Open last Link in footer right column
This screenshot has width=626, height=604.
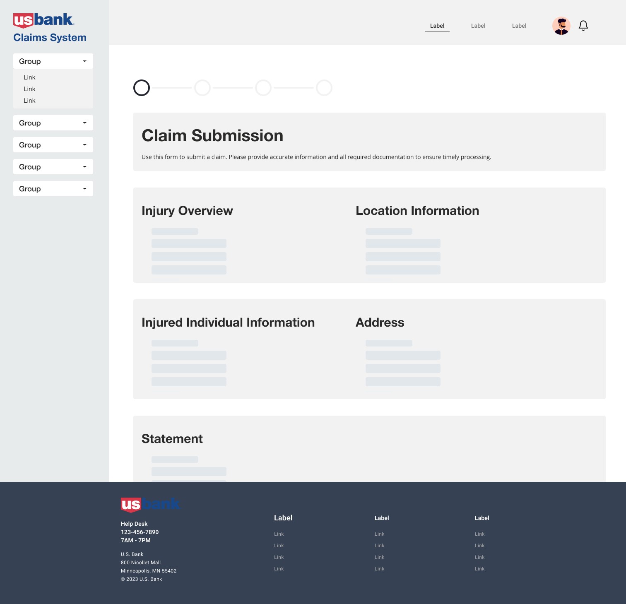coord(480,569)
